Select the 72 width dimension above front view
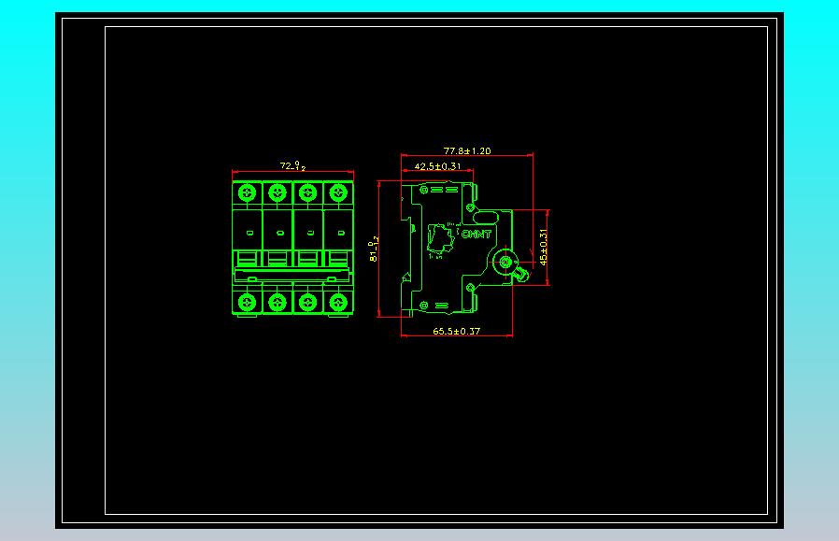The image size is (839, 541). point(292,166)
